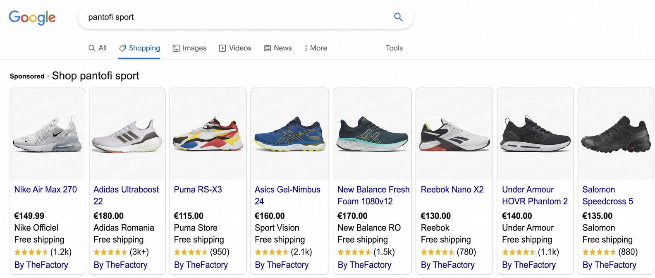655x278 pixels.
Task: Click the €135.00 price
Action: coord(597,216)
